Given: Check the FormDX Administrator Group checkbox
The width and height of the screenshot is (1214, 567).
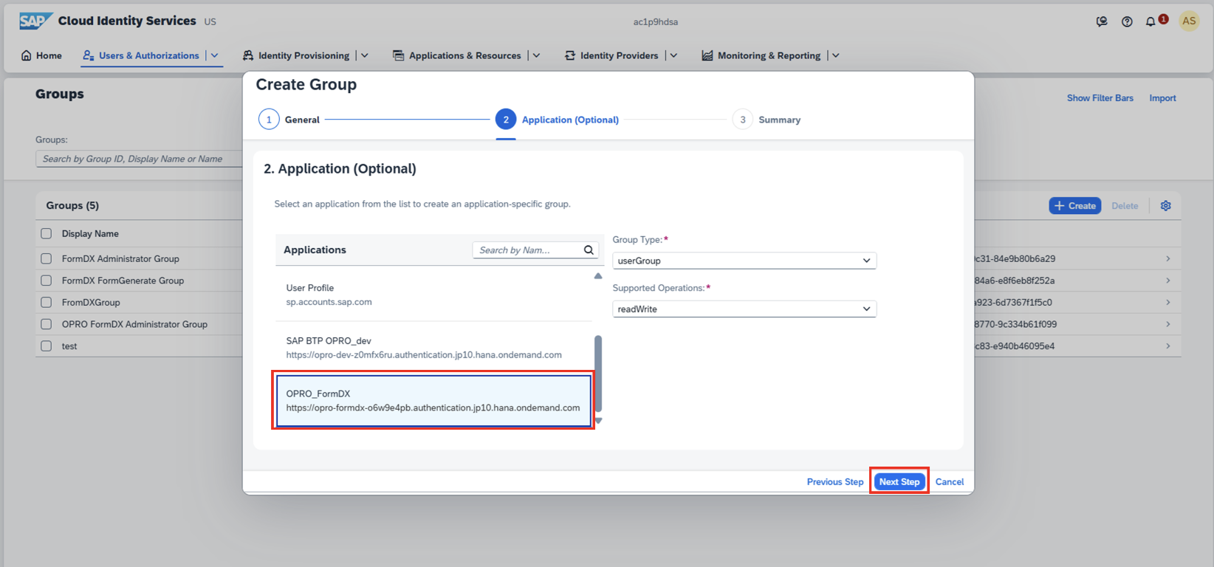Looking at the screenshot, I should point(47,258).
